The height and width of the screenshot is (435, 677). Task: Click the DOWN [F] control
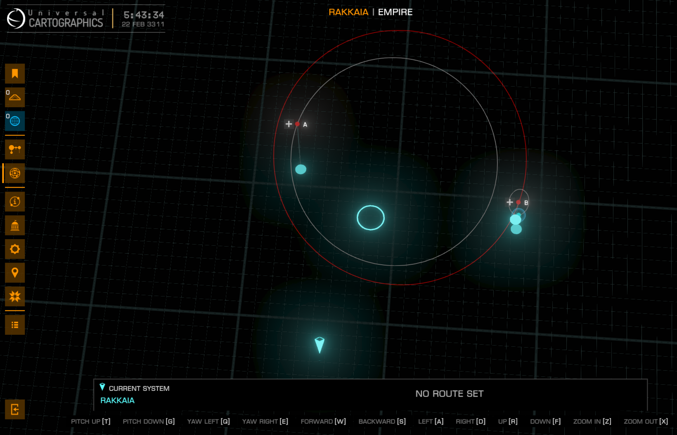click(x=545, y=421)
